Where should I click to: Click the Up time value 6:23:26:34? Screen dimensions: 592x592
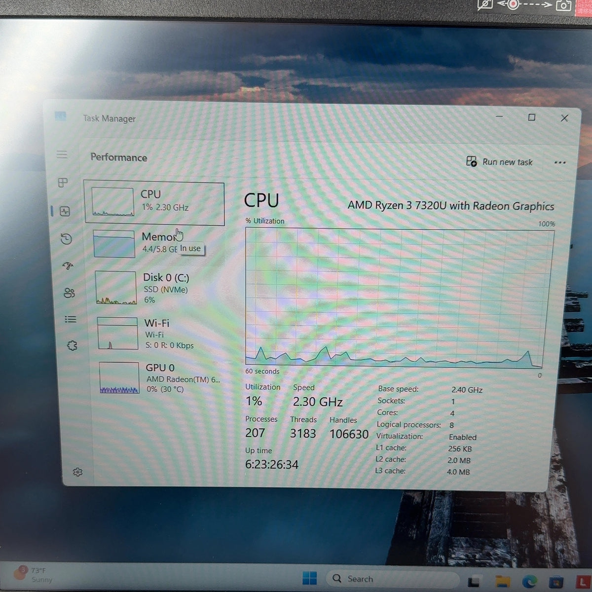click(x=272, y=465)
